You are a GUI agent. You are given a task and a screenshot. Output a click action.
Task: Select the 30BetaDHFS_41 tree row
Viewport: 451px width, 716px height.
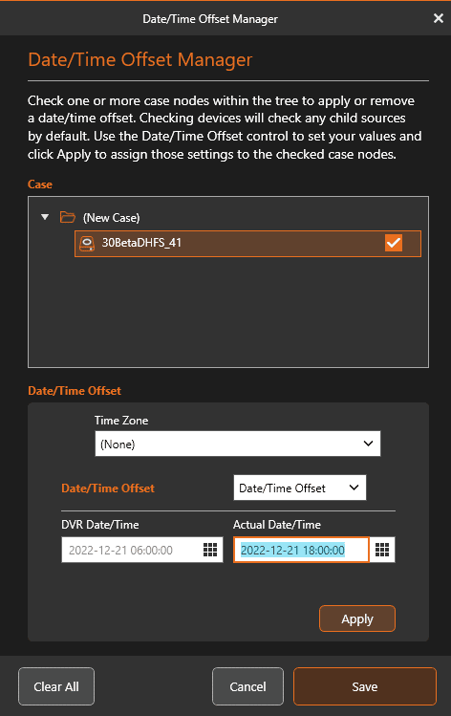pyautogui.click(x=247, y=244)
